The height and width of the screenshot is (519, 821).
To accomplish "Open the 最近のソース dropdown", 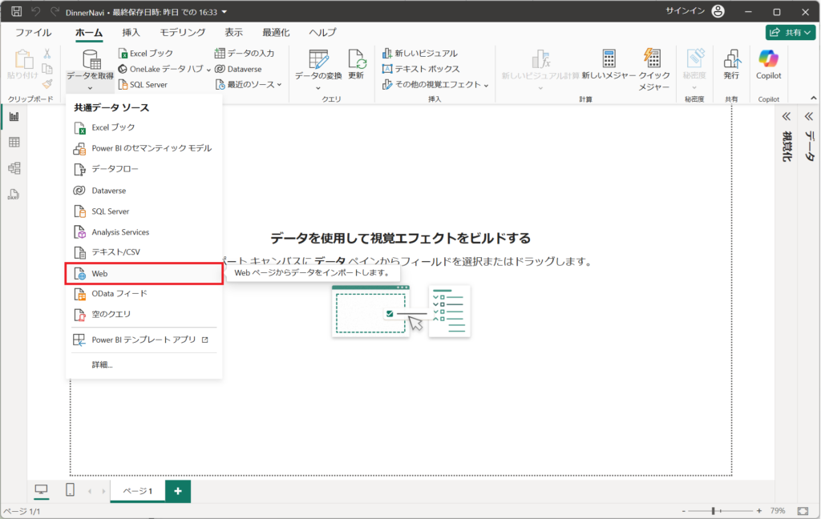I will [280, 85].
